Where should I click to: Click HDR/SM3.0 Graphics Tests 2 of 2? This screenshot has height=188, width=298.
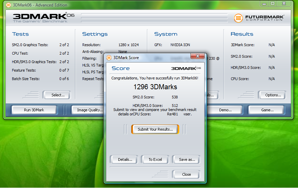[64, 62]
